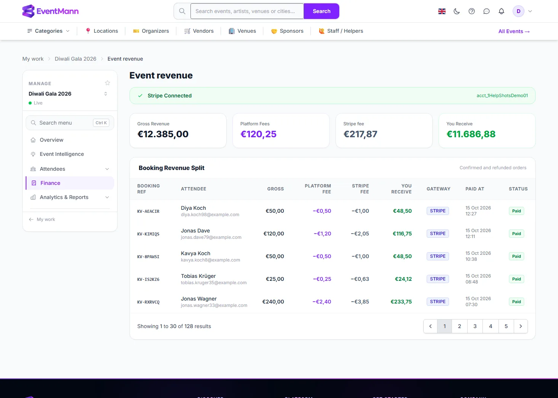The height and width of the screenshot is (398, 558).
Task: Click the Diwali Gala 2026 breadcrumb
Action: click(76, 59)
